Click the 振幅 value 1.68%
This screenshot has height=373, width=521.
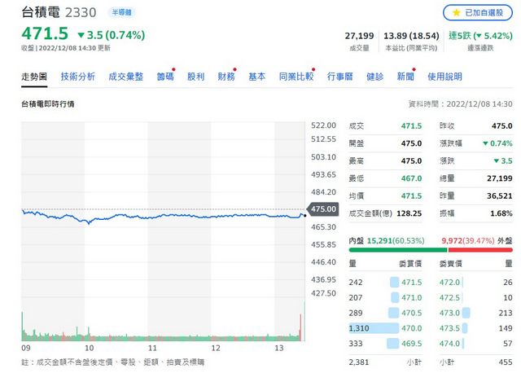[501, 213]
